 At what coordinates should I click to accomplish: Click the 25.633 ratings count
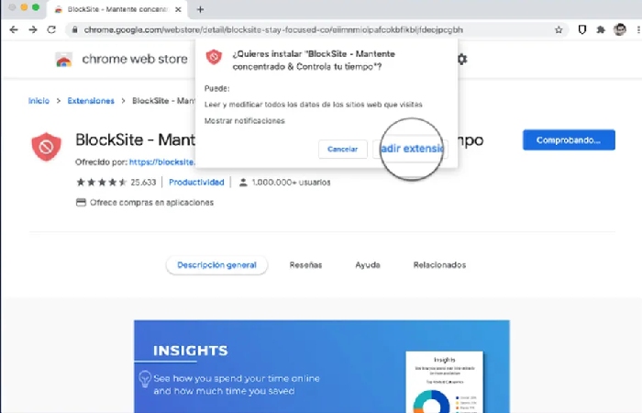click(143, 183)
